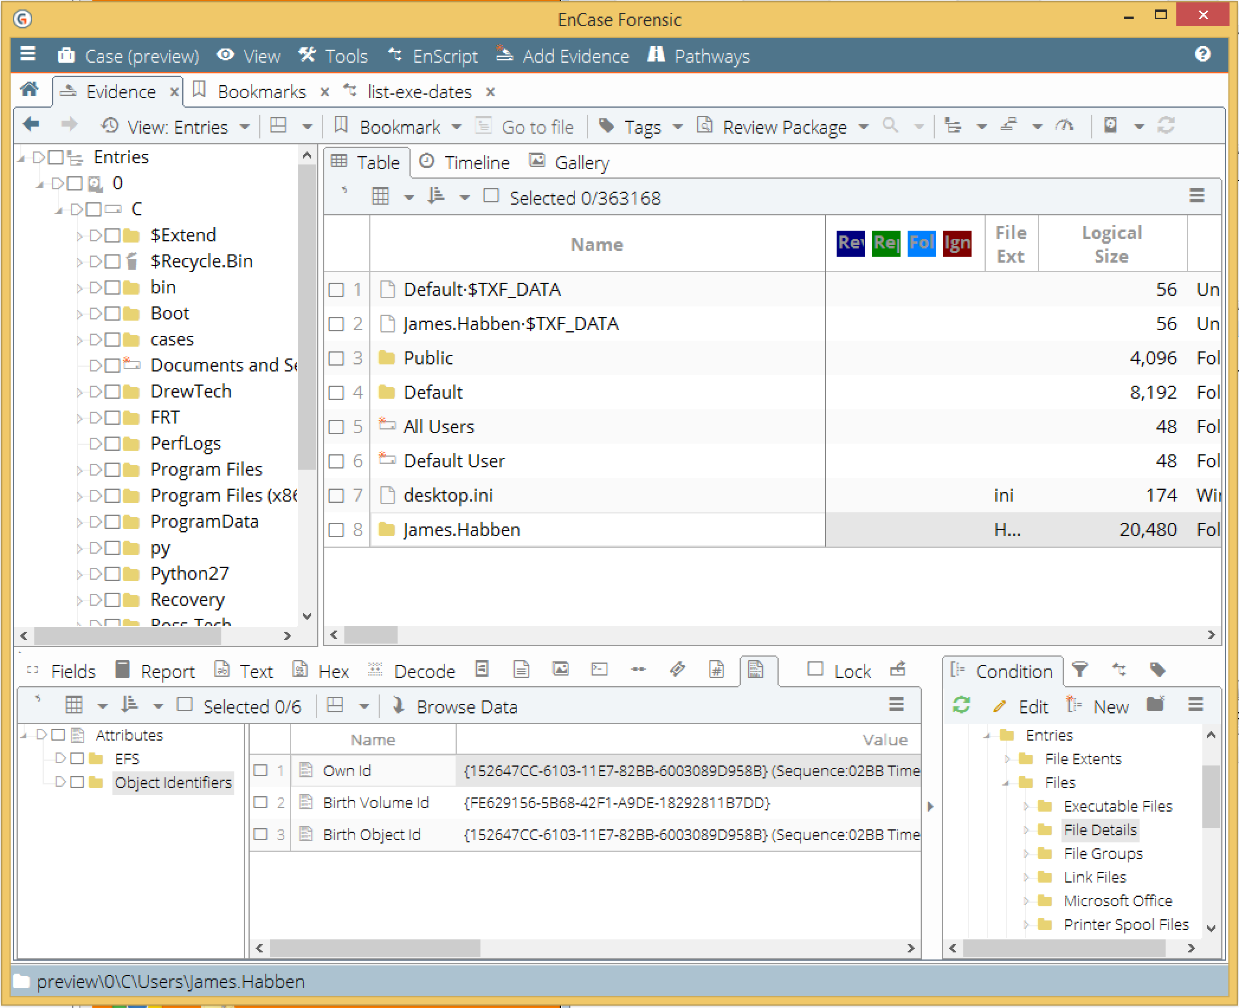
Task: Open the hamburger main menu
Action: 28,55
